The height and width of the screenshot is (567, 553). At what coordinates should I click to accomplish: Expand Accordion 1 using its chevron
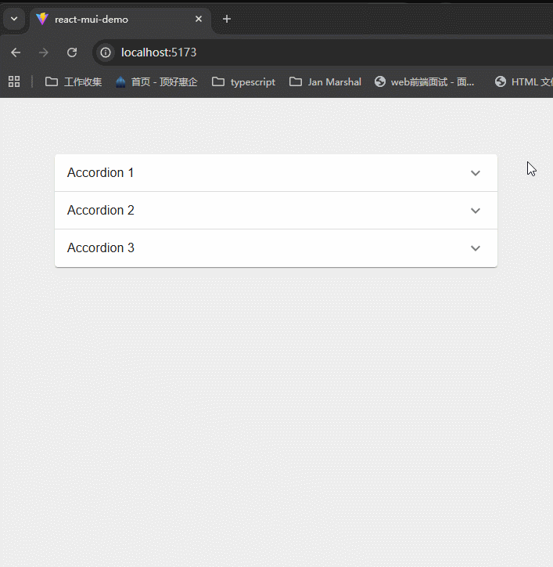(x=476, y=173)
